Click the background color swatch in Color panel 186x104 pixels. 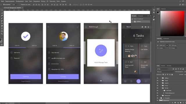point(159,14)
